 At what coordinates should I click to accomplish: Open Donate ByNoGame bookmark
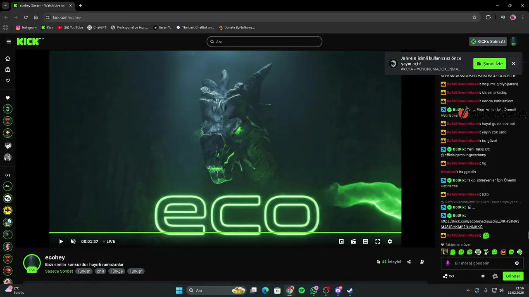pyautogui.click(x=237, y=28)
